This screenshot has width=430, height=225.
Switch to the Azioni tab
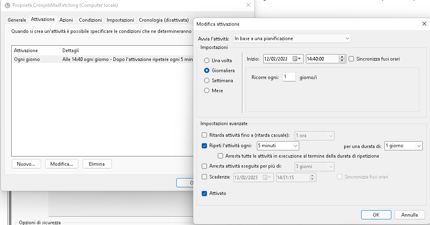pyautogui.click(x=66, y=20)
